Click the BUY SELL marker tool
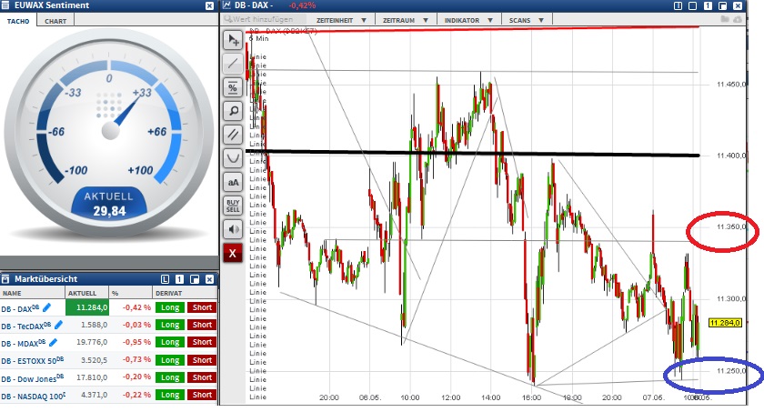This screenshot has height=412, width=764. 233,206
